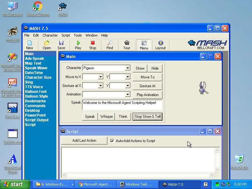Image resolution: width=252 pixels, height=189 pixels.
Task: Select TTS Voice in the sidebar
Action: (x=34, y=87)
